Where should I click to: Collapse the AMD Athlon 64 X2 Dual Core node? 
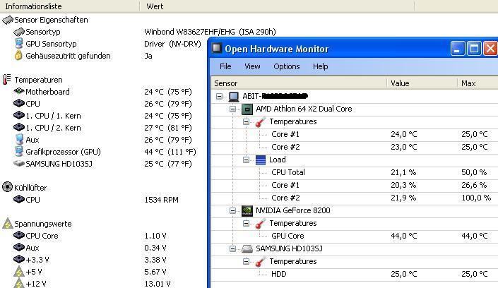click(232, 109)
